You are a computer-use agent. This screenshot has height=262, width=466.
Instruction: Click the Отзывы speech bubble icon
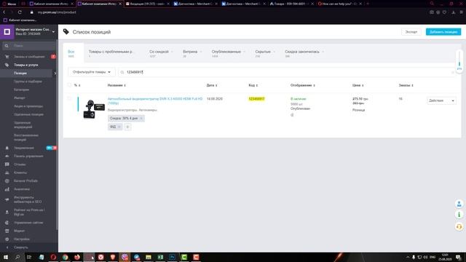pos(7,164)
